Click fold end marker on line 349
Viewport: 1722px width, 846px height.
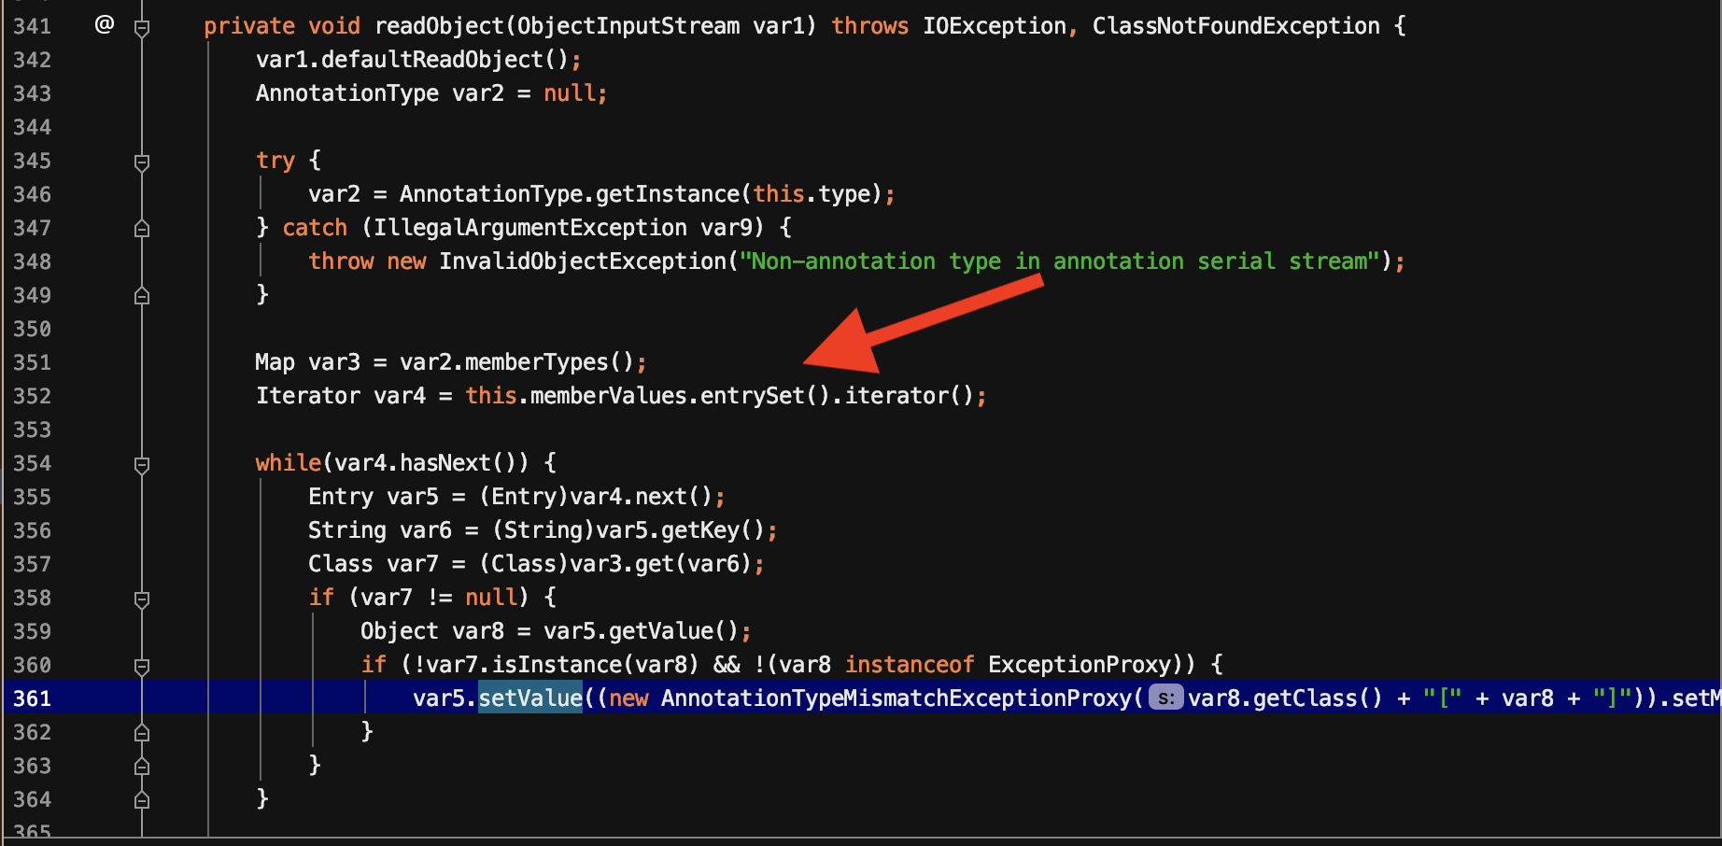click(142, 296)
